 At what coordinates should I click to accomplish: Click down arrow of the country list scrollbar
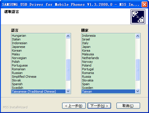click(138, 91)
